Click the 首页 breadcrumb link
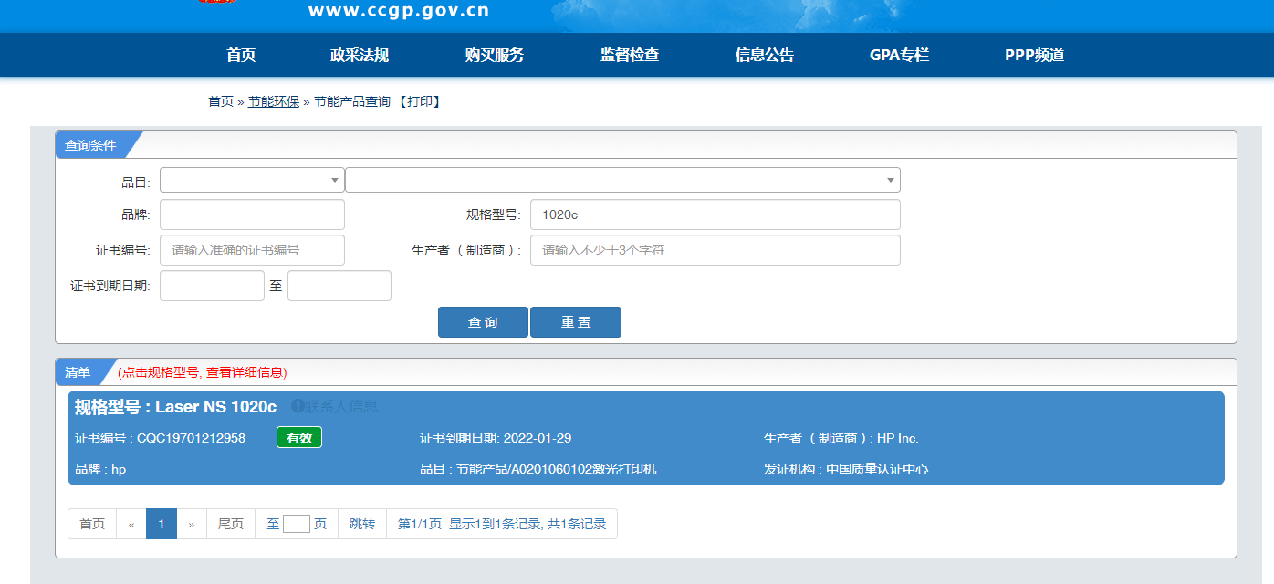 point(221,101)
